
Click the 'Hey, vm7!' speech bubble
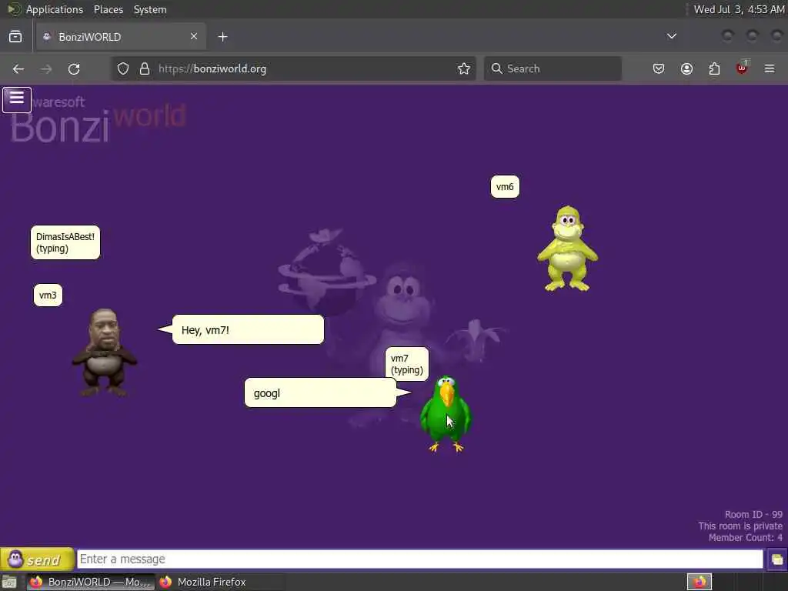coord(248,329)
